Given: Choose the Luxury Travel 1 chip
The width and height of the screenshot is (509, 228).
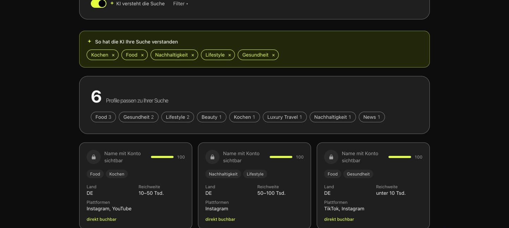Looking at the screenshot, I should pyautogui.click(x=285, y=117).
